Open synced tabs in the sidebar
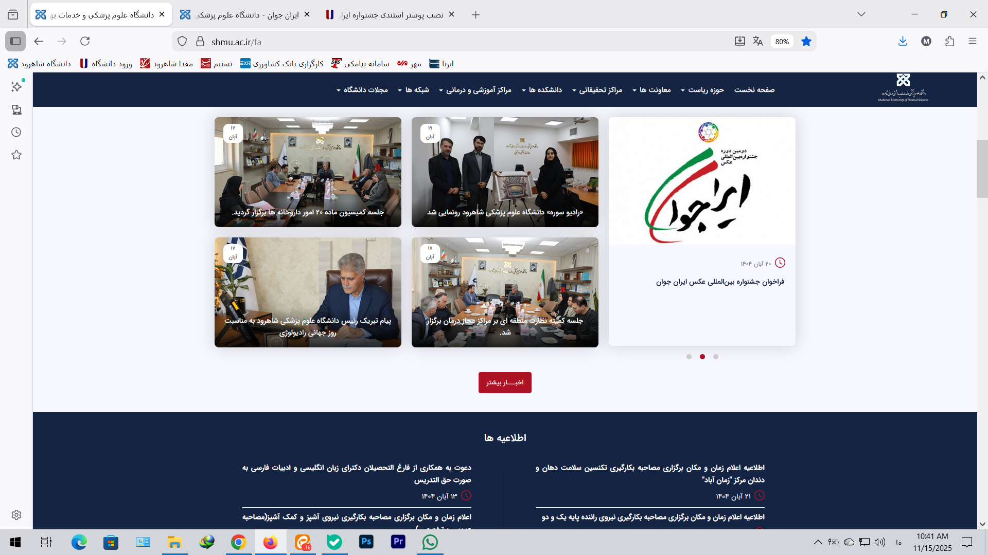This screenshot has width=988, height=555. coord(16,109)
